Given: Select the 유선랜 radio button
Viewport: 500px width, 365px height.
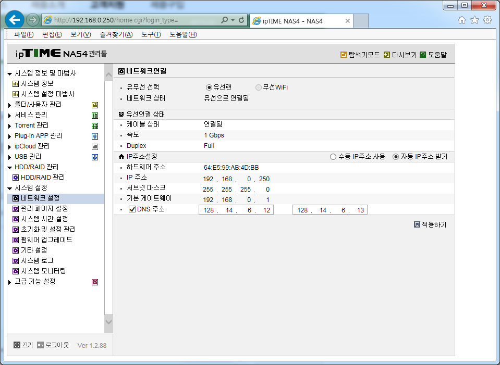Looking at the screenshot, I should (209, 87).
